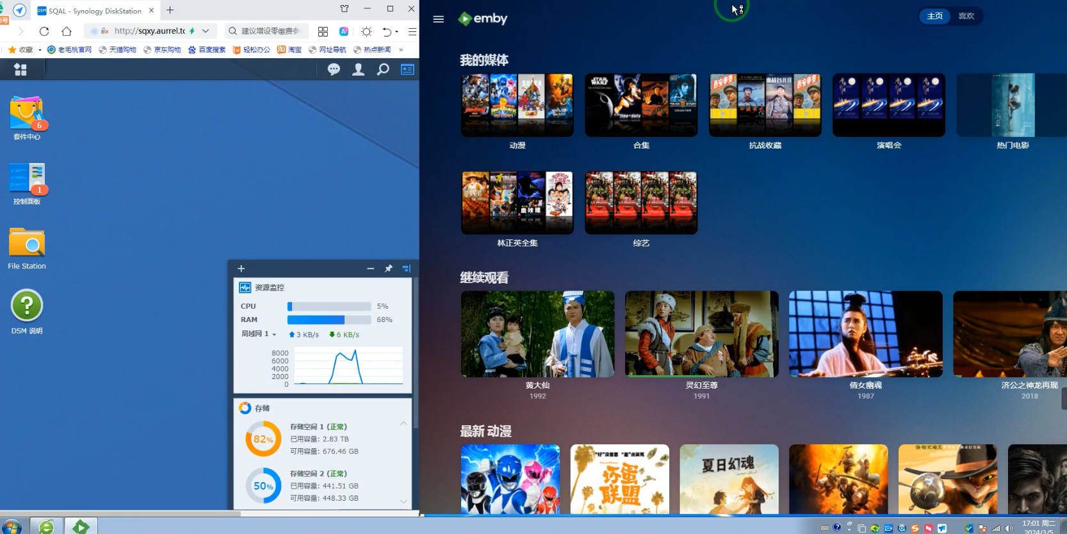
Task: Expand the 局域网 1 network dropdown
Action: (x=274, y=334)
